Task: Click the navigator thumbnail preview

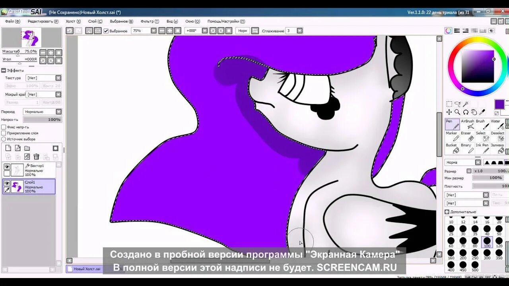Action: click(32, 38)
